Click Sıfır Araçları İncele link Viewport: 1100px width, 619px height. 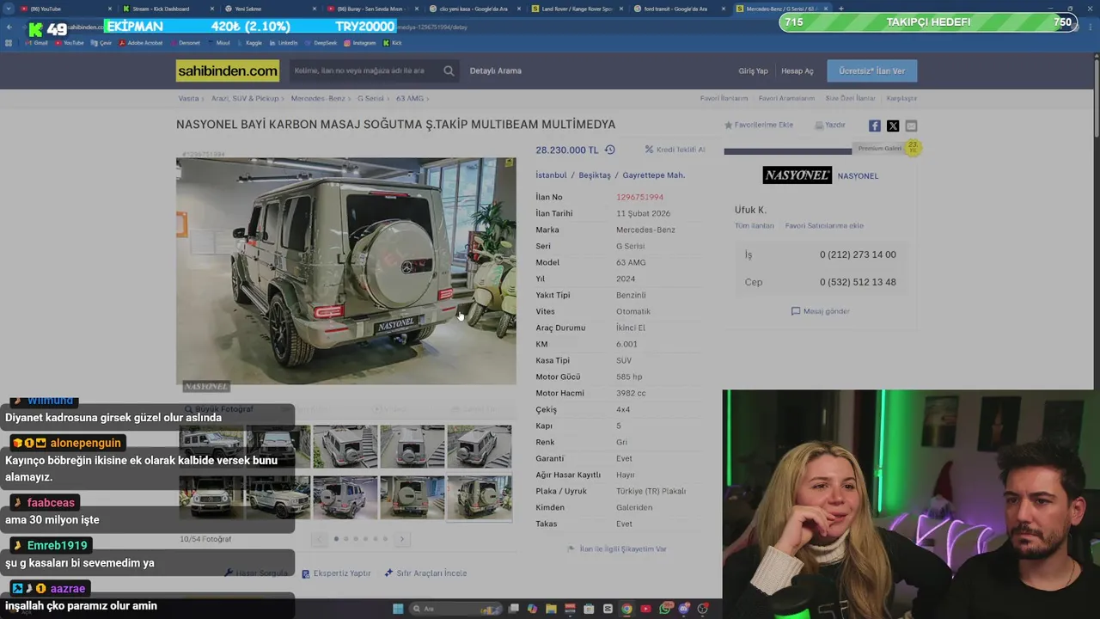[x=425, y=573]
